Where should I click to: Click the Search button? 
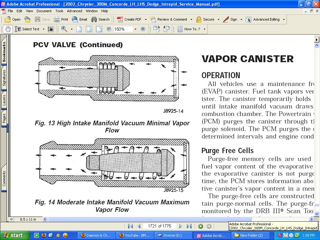tap(100, 19)
